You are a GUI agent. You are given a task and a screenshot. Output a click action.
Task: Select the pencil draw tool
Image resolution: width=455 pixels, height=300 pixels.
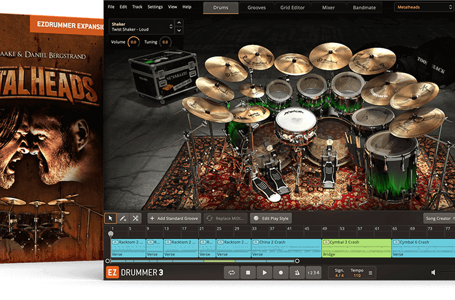click(123, 218)
